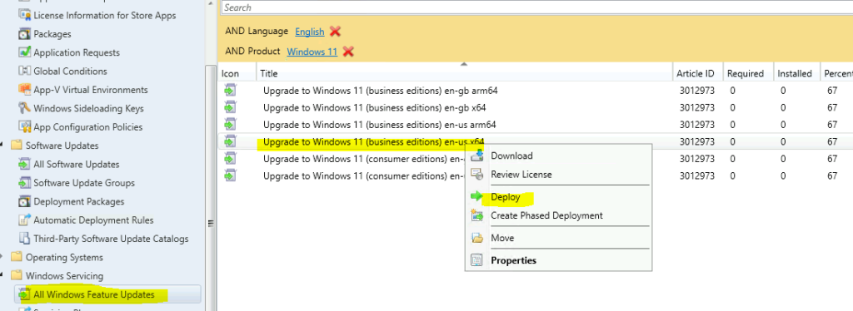
Task: Select the Automatic Deployment Rules node
Action: 93,220
